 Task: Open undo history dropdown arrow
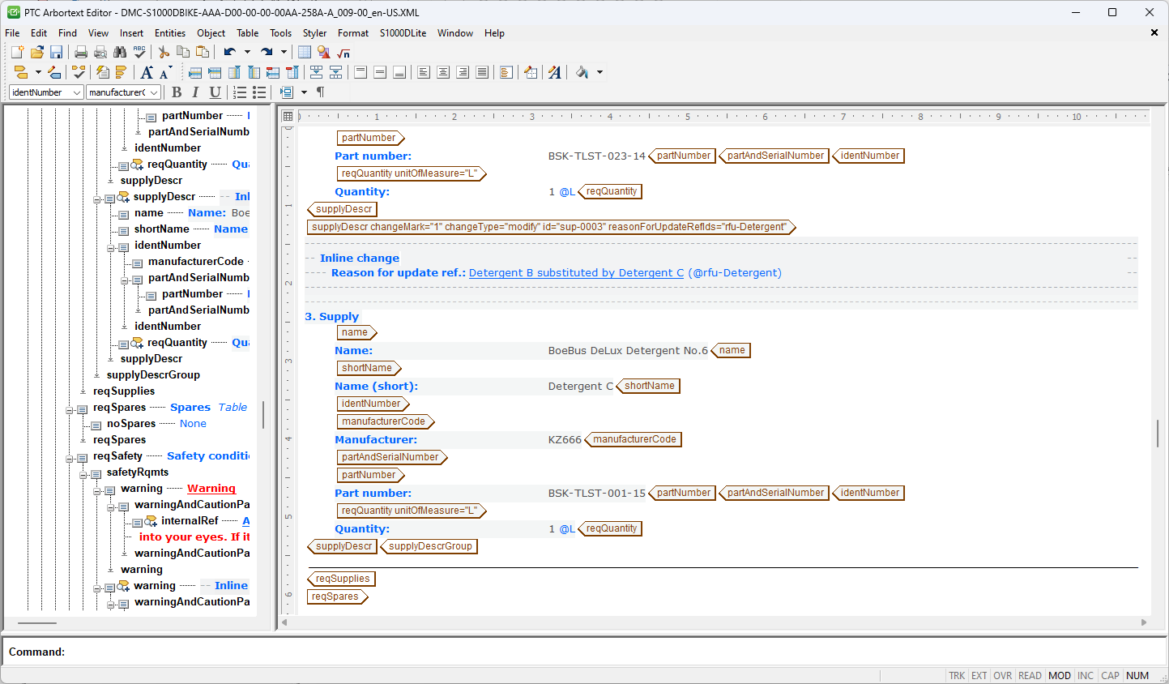pyautogui.click(x=247, y=52)
